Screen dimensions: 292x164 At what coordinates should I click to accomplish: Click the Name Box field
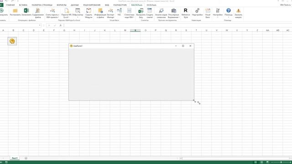click(x=19, y=26)
